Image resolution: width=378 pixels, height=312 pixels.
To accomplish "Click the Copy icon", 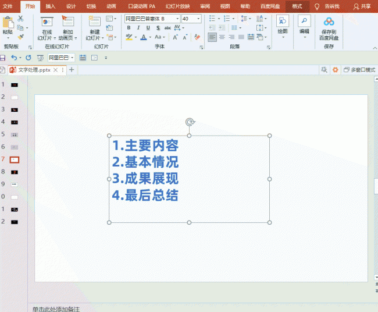I will (20, 28).
